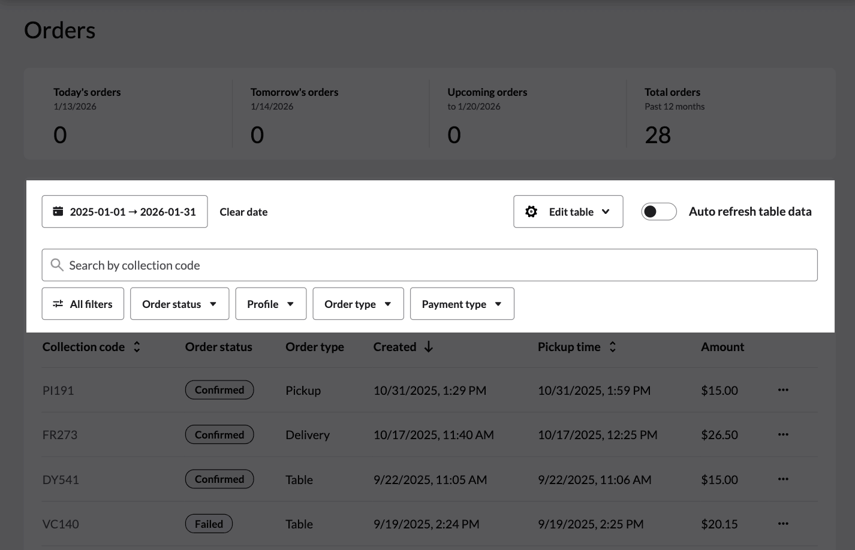
Task: Click the gear icon on the Edit table button
Action: tap(531, 211)
